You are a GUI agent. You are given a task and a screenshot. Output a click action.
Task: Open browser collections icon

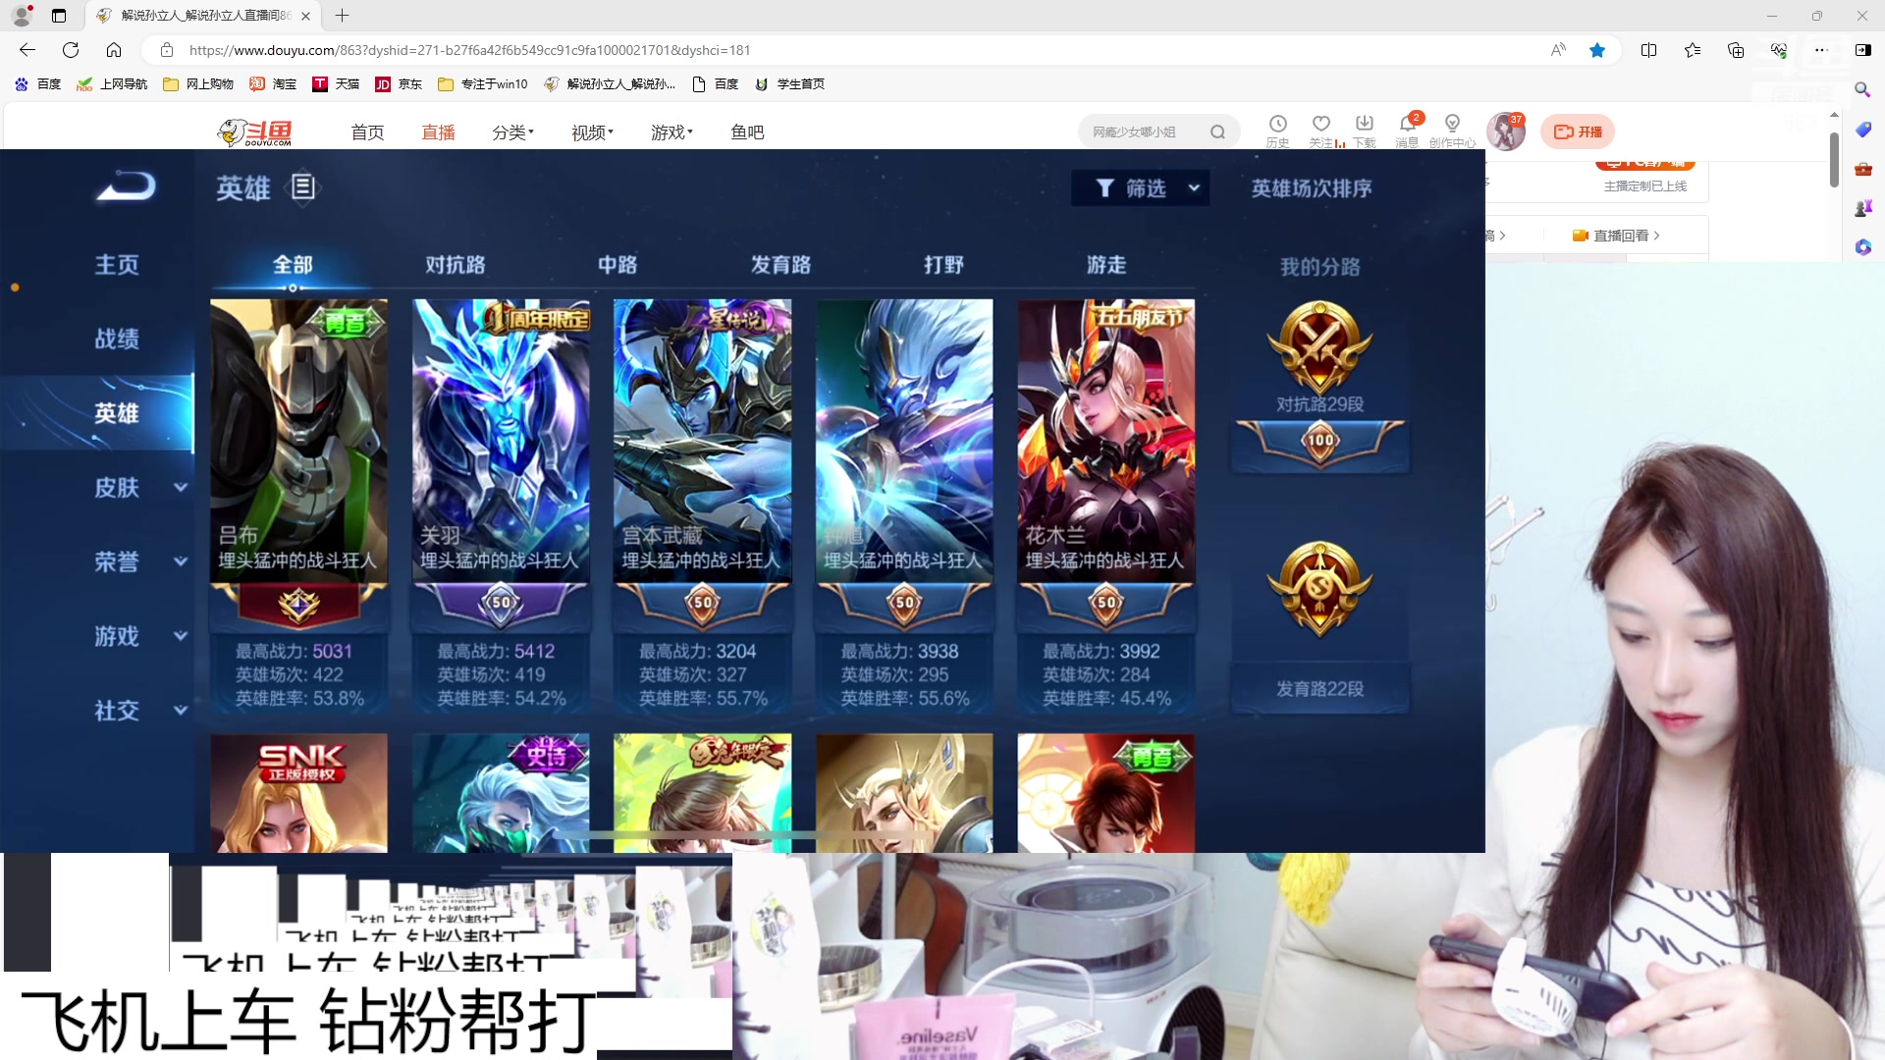pyautogui.click(x=1736, y=50)
